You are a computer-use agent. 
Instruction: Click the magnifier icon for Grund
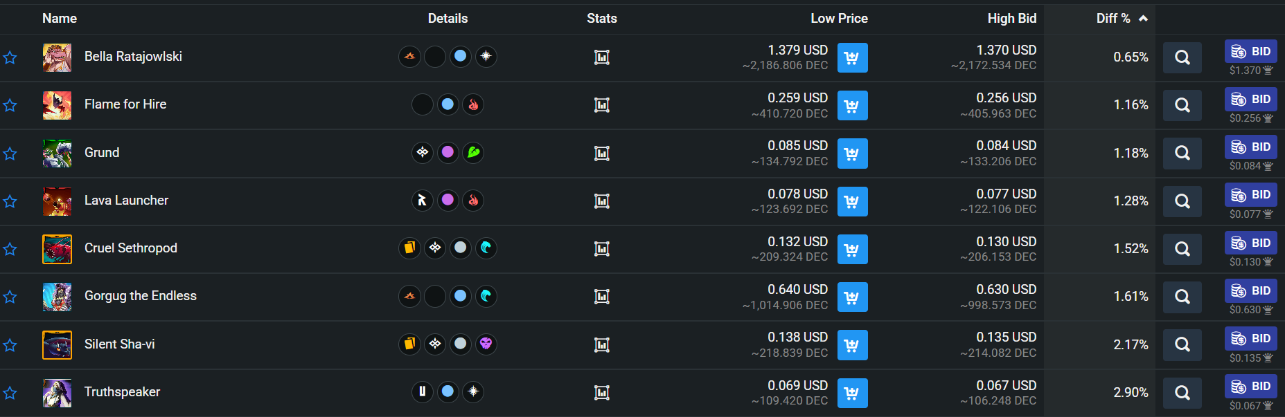[x=1182, y=153]
